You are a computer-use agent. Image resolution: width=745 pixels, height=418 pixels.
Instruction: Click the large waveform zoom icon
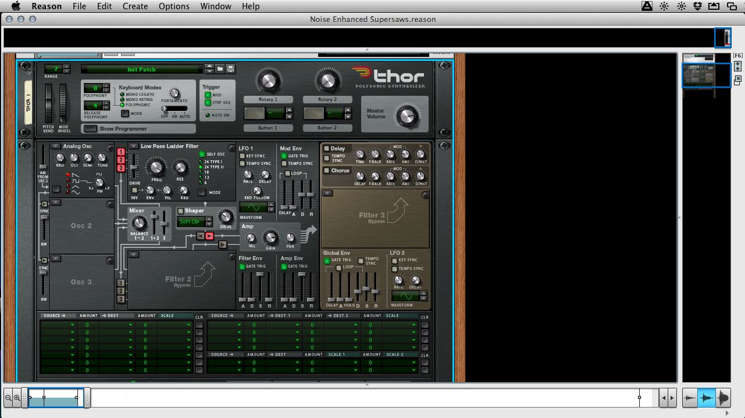click(x=723, y=398)
